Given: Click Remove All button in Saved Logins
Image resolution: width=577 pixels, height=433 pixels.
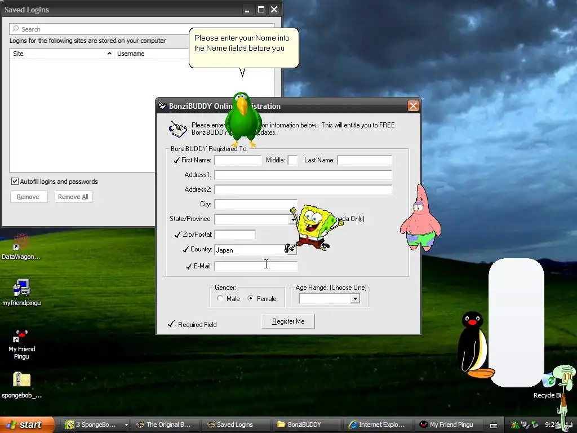Looking at the screenshot, I should [x=74, y=197].
